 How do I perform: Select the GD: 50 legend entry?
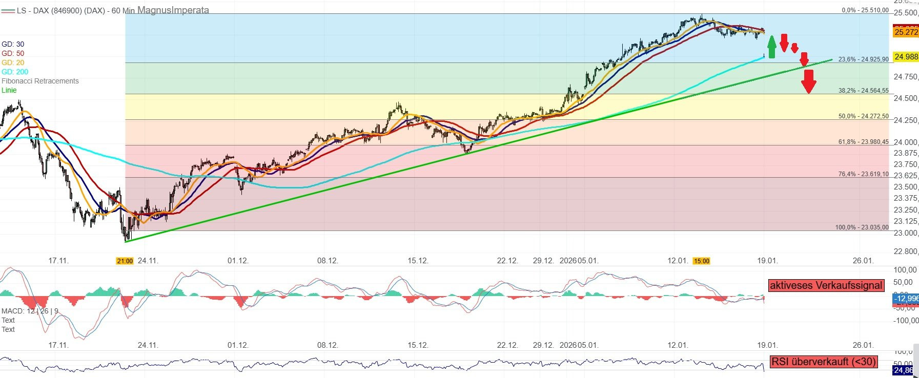[x=13, y=53]
